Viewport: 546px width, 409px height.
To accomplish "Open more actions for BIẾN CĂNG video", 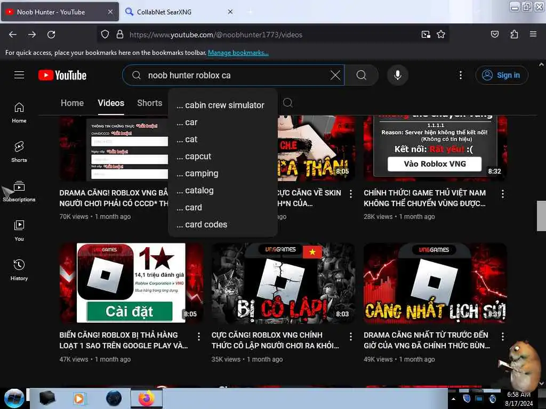I will pyautogui.click(x=198, y=337).
